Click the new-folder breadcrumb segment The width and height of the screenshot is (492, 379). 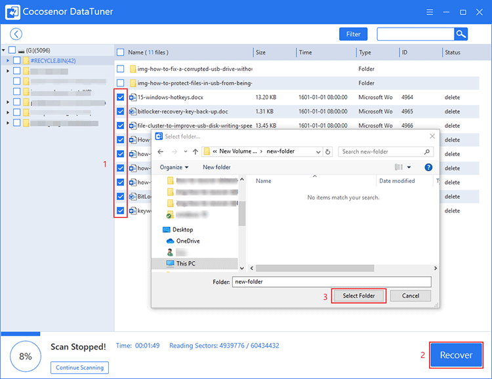coord(281,151)
